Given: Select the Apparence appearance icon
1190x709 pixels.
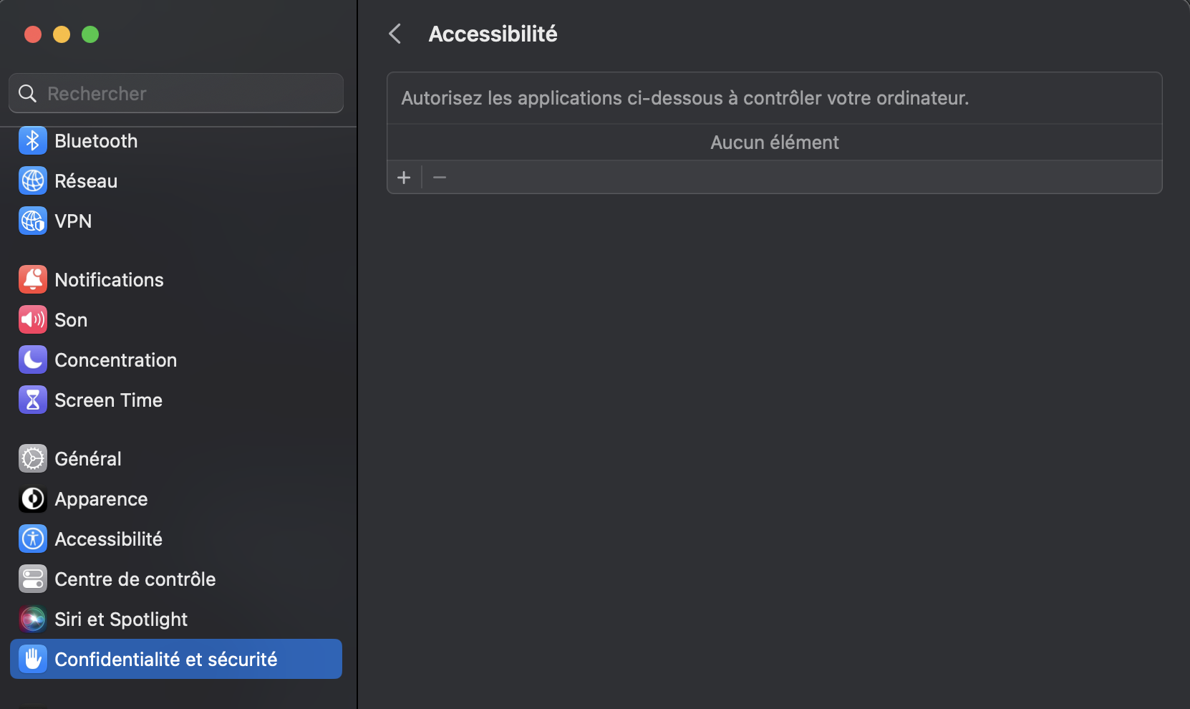Looking at the screenshot, I should coord(32,499).
